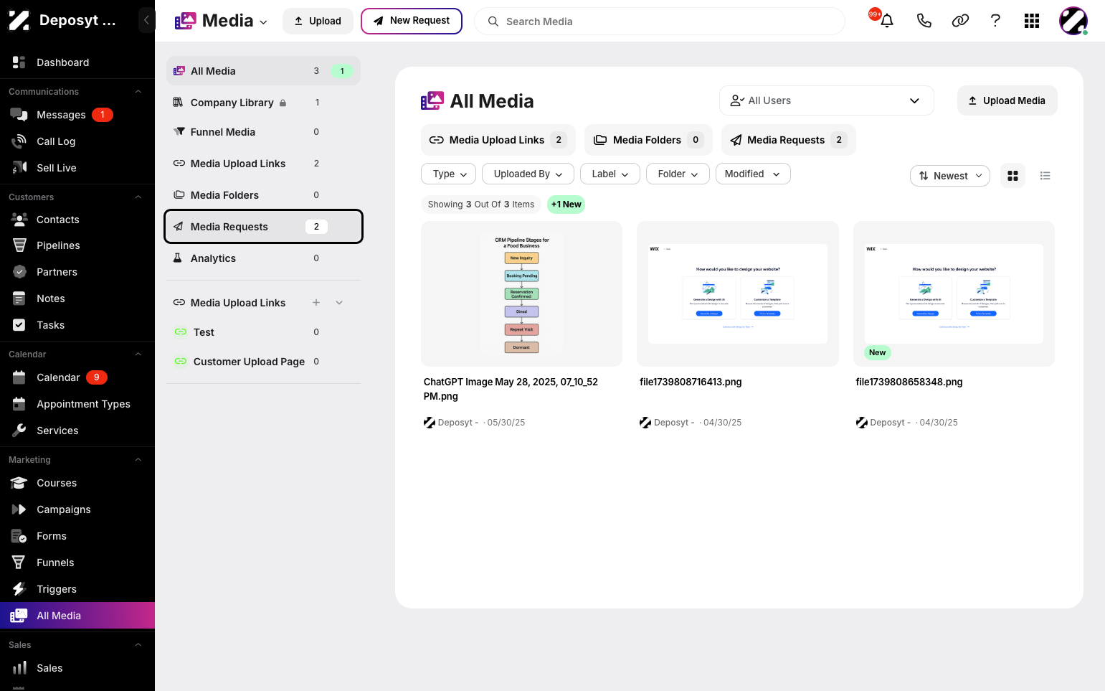Click the Upload Media button

pyautogui.click(x=1007, y=100)
